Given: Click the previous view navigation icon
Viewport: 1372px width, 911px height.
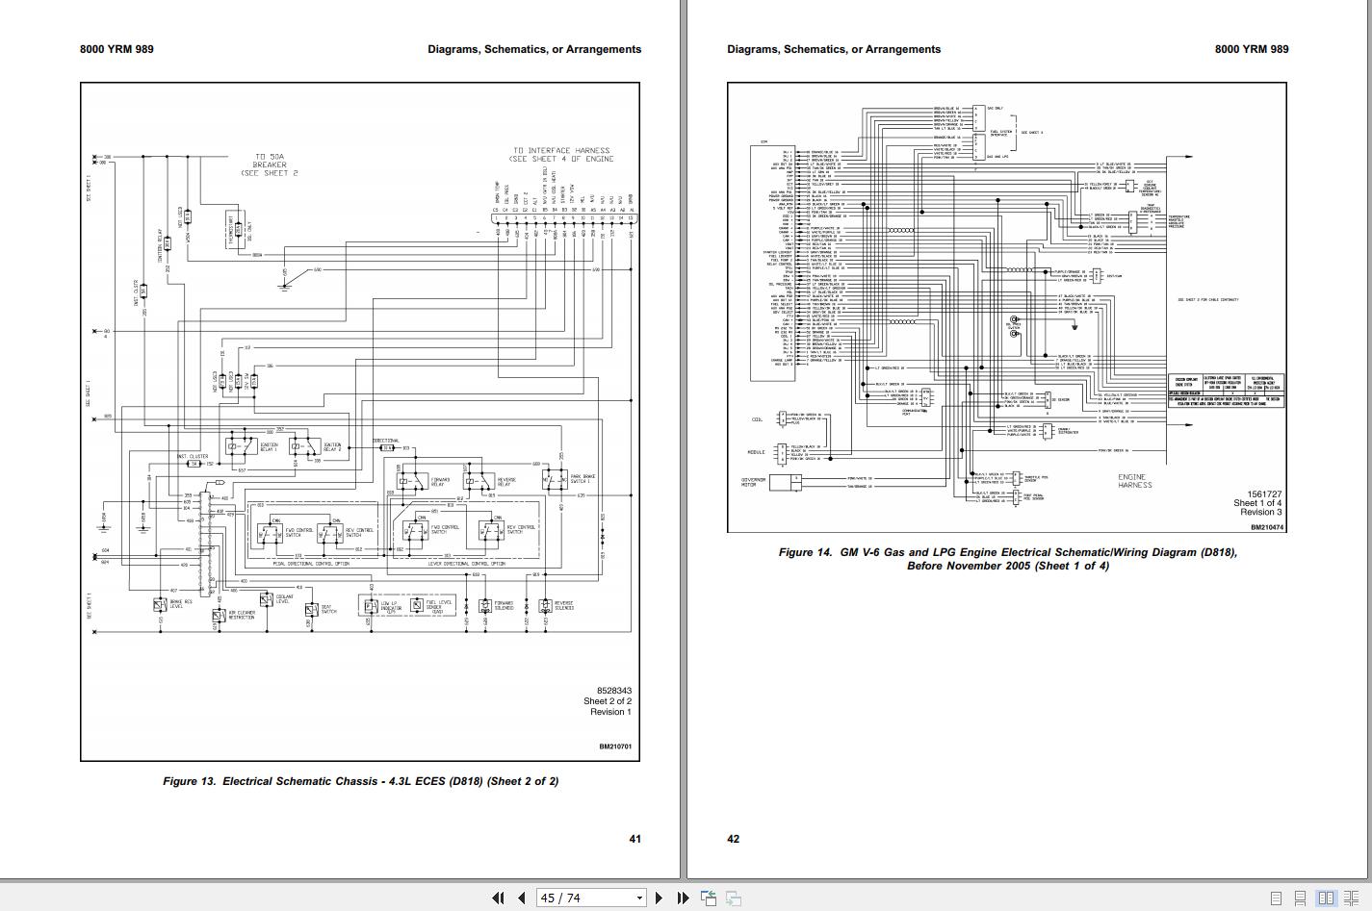Looking at the screenshot, I should click(709, 898).
